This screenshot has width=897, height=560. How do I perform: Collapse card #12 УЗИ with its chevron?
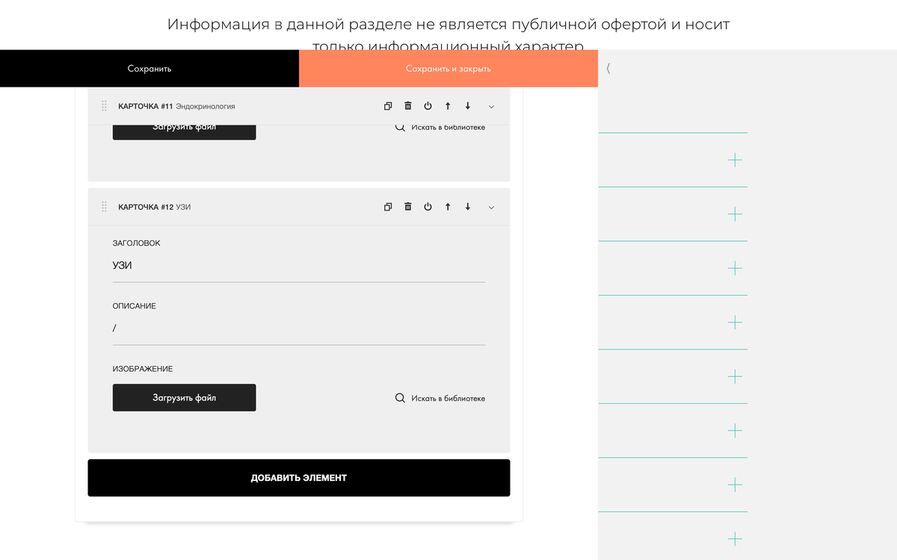[x=491, y=207]
